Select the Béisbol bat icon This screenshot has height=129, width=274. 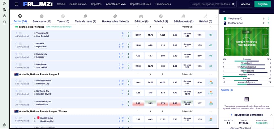pyautogui.click(x=205, y=16)
